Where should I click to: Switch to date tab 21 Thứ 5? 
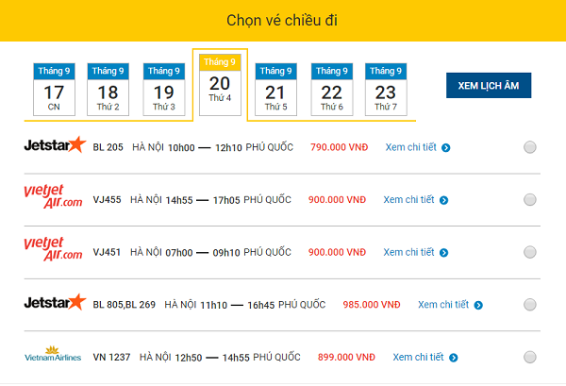[x=275, y=90]
